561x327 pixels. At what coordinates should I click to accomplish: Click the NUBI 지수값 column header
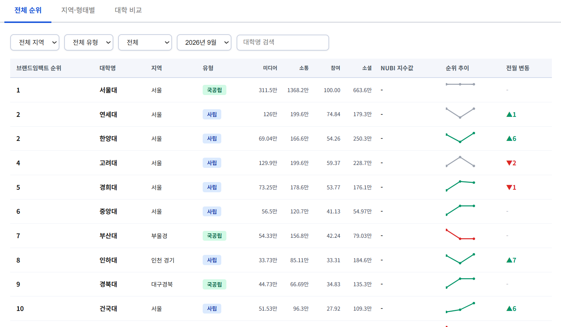point(397,68)
